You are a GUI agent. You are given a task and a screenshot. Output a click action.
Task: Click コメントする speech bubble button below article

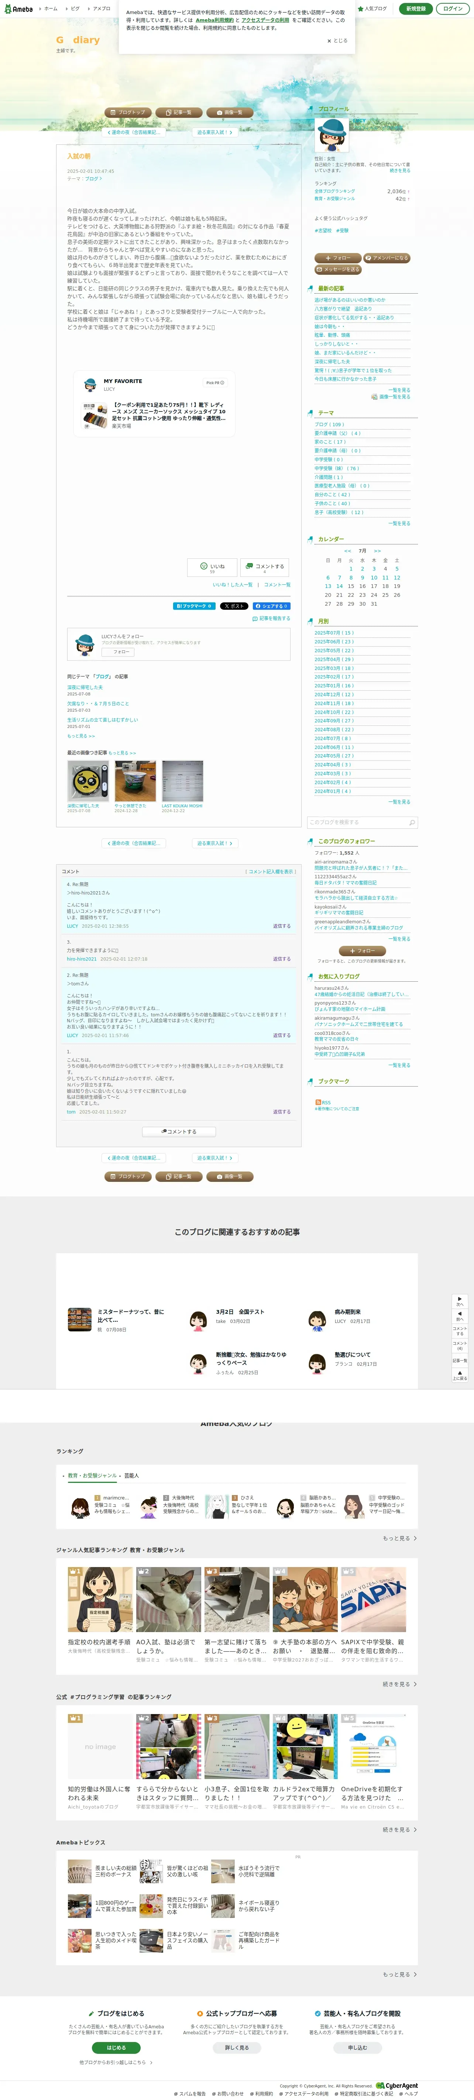[x=265, y=567]
